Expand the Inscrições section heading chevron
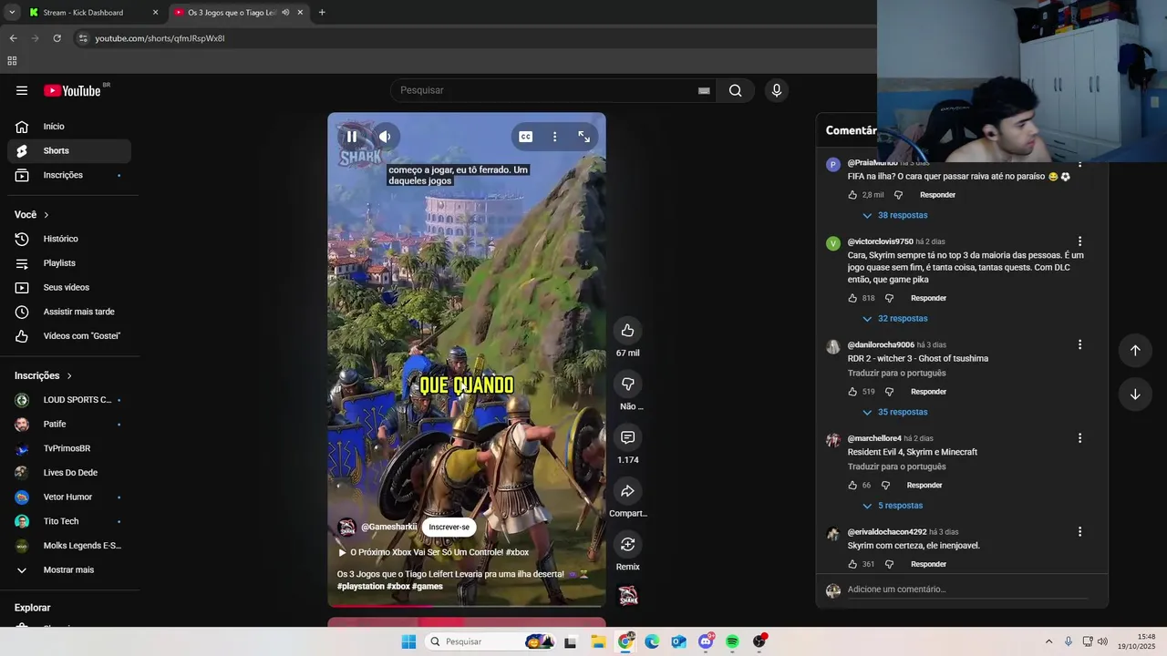Screen dimensions: 1167x656 point(68,375)
